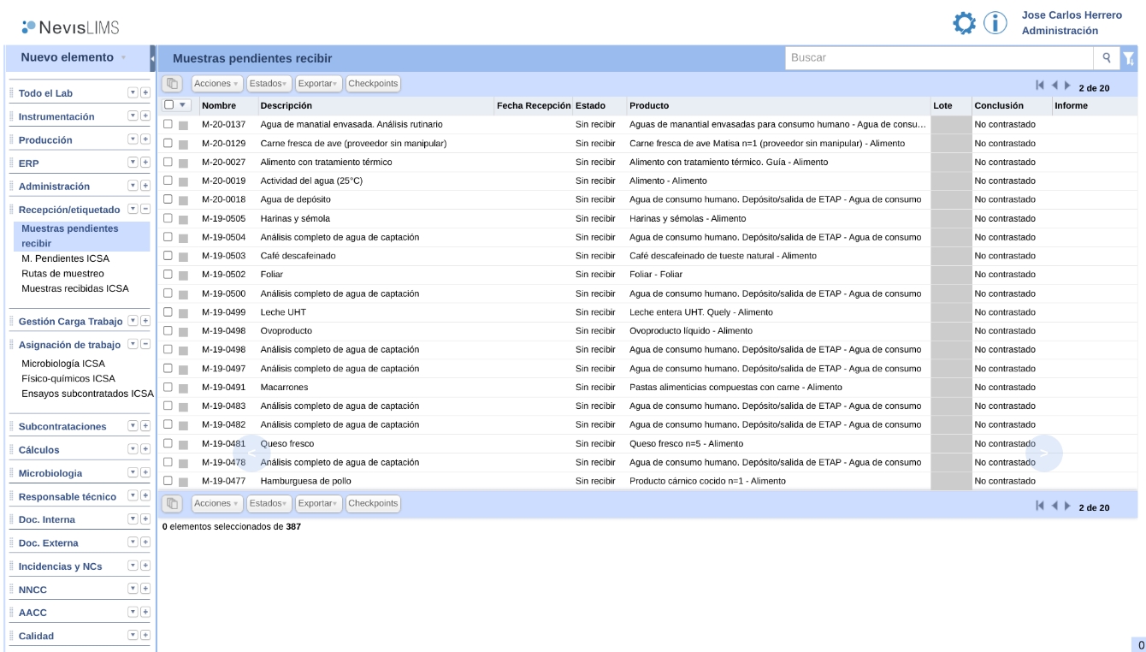
Task: Click in the Buscar search field
Action: (x=940, y=58)
